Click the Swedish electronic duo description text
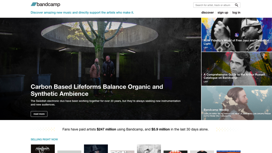The image size is (272, 153). (106, 103)
